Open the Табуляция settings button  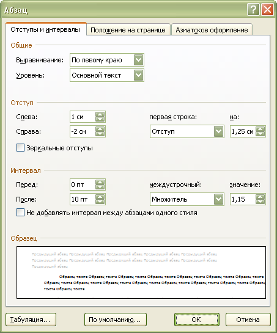tap(31, 320)
